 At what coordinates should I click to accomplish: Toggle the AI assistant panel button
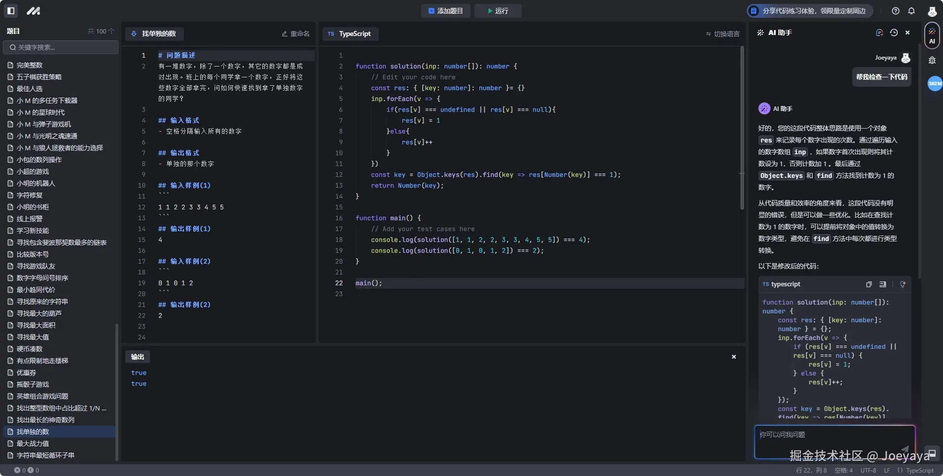[x=932, y=35]
